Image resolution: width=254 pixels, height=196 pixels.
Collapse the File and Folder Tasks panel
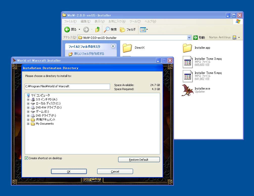[113, 46]
